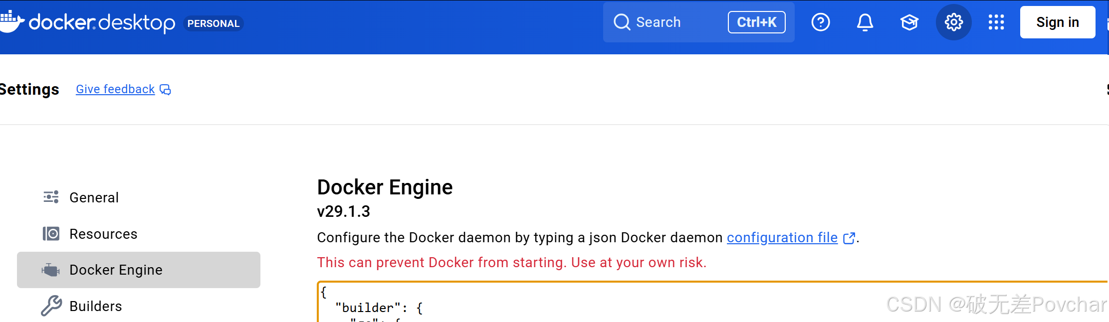Click the General sliders icon

coord(51,197)
